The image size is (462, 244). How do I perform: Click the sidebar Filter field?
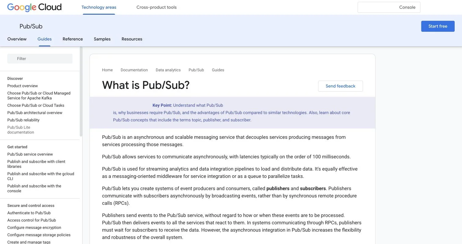coord(40,59)
